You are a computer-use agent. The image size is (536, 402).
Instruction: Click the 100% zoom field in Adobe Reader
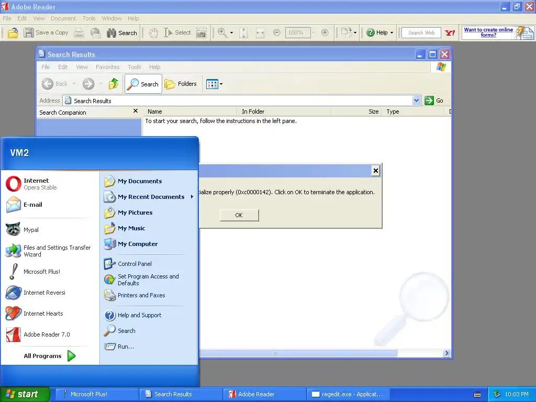pyautogui.click(x=298, y=33)
